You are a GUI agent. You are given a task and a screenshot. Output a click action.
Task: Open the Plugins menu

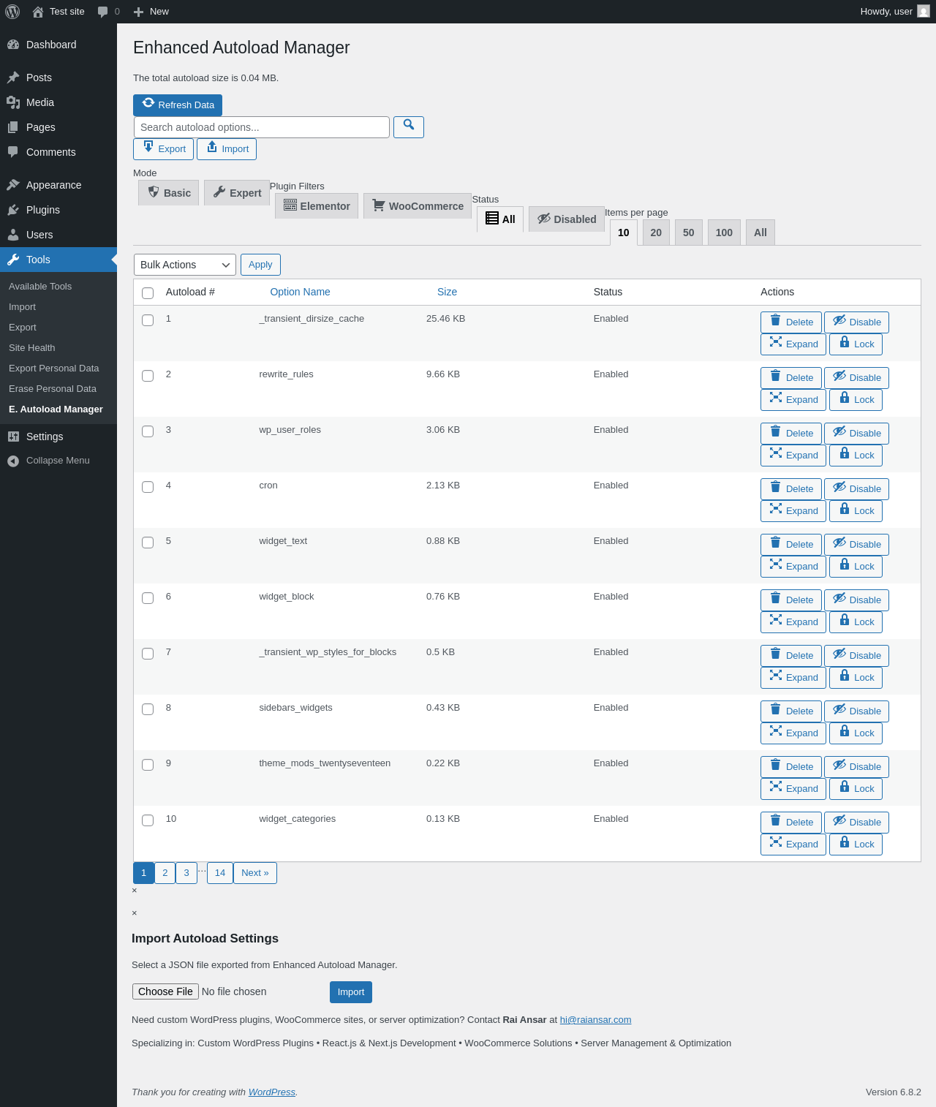(x=58, y=210)
